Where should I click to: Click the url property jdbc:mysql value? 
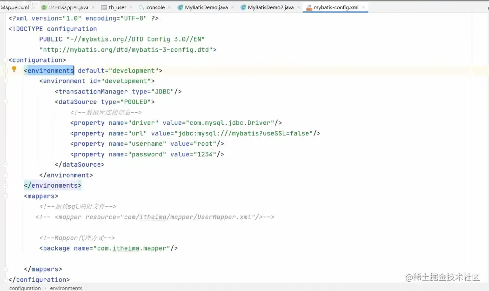pyautogui.click(x=246, y=133)
